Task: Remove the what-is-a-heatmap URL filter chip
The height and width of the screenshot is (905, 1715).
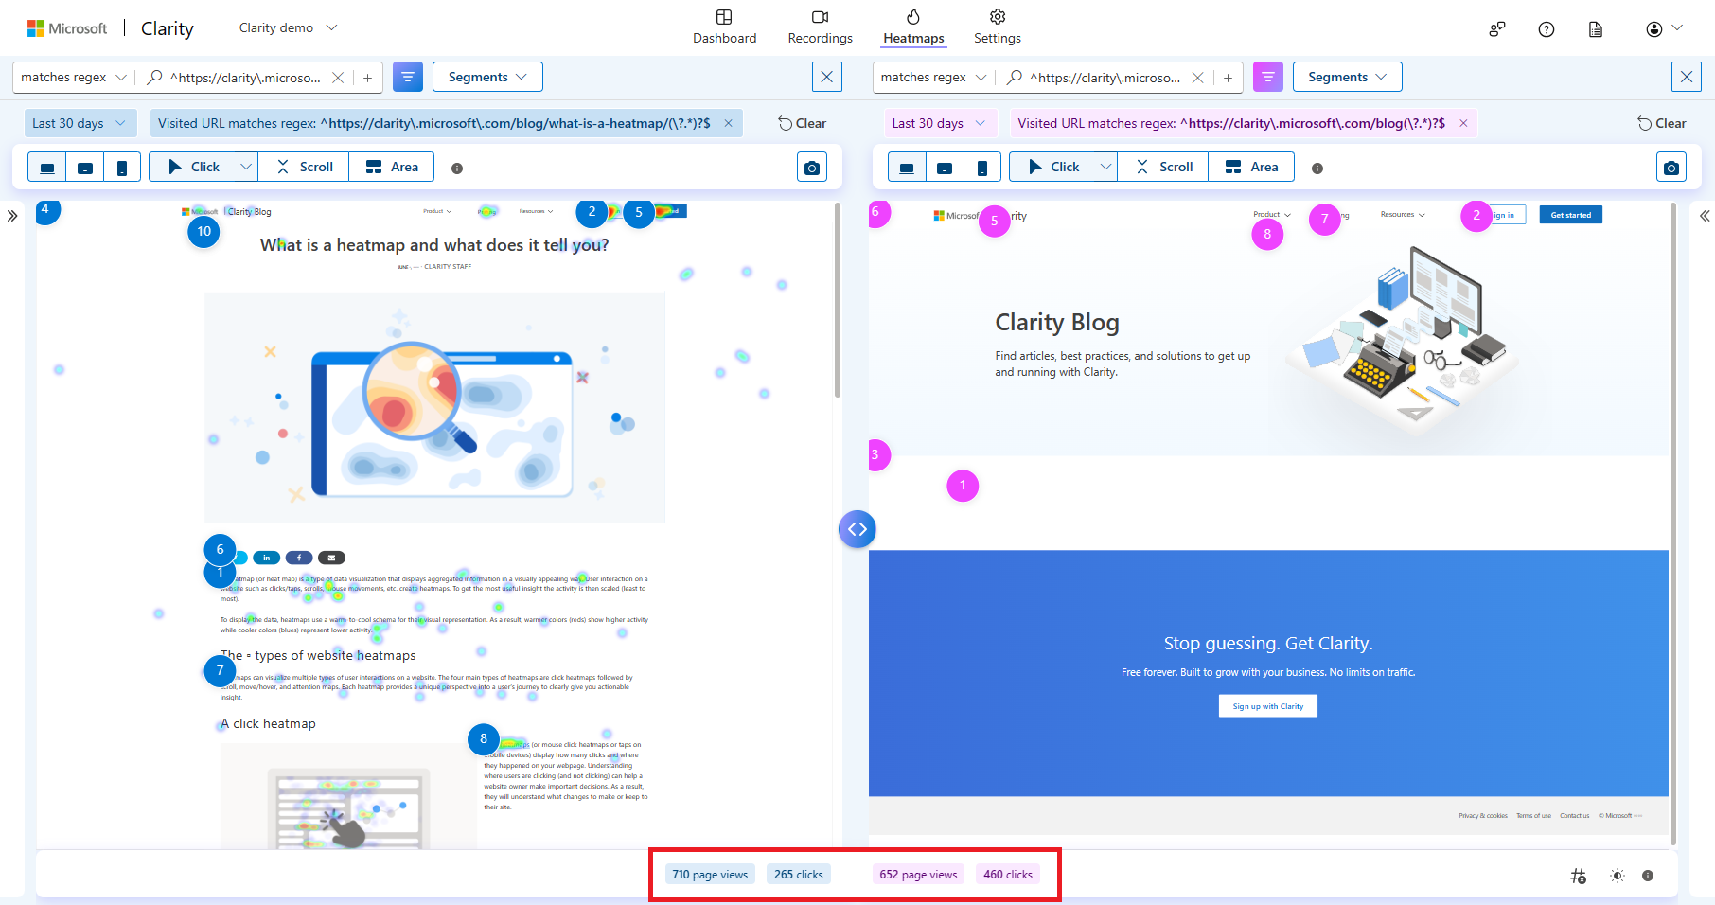Action: tap(728, 123)
